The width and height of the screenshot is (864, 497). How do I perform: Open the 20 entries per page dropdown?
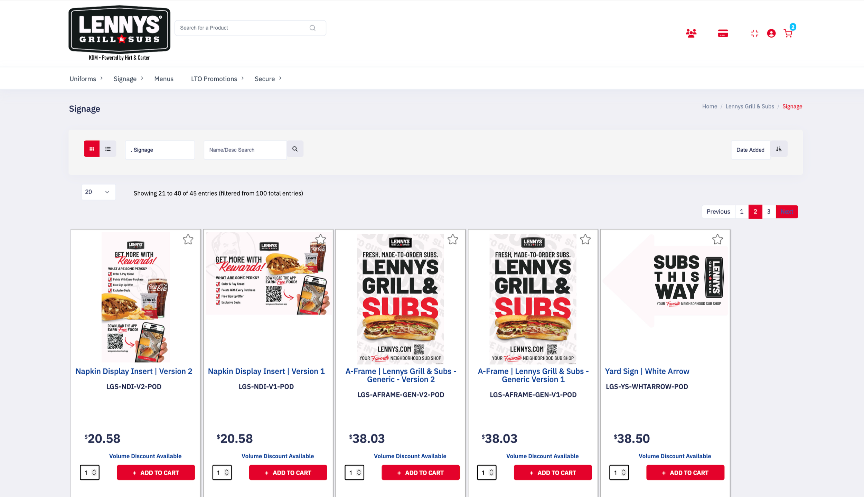pos(98,192)
